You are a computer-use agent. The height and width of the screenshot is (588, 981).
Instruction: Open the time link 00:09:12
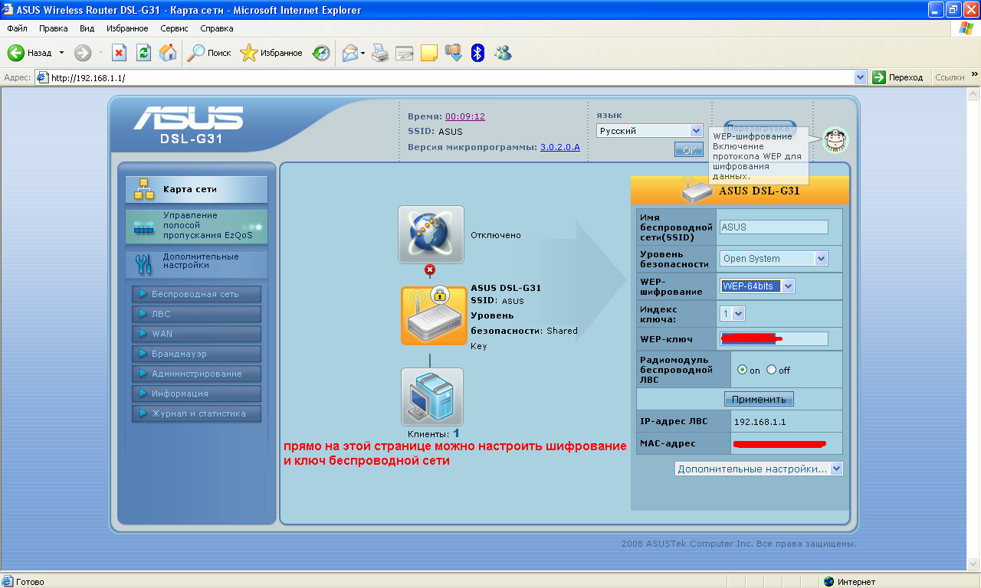[x=465, y=116]
